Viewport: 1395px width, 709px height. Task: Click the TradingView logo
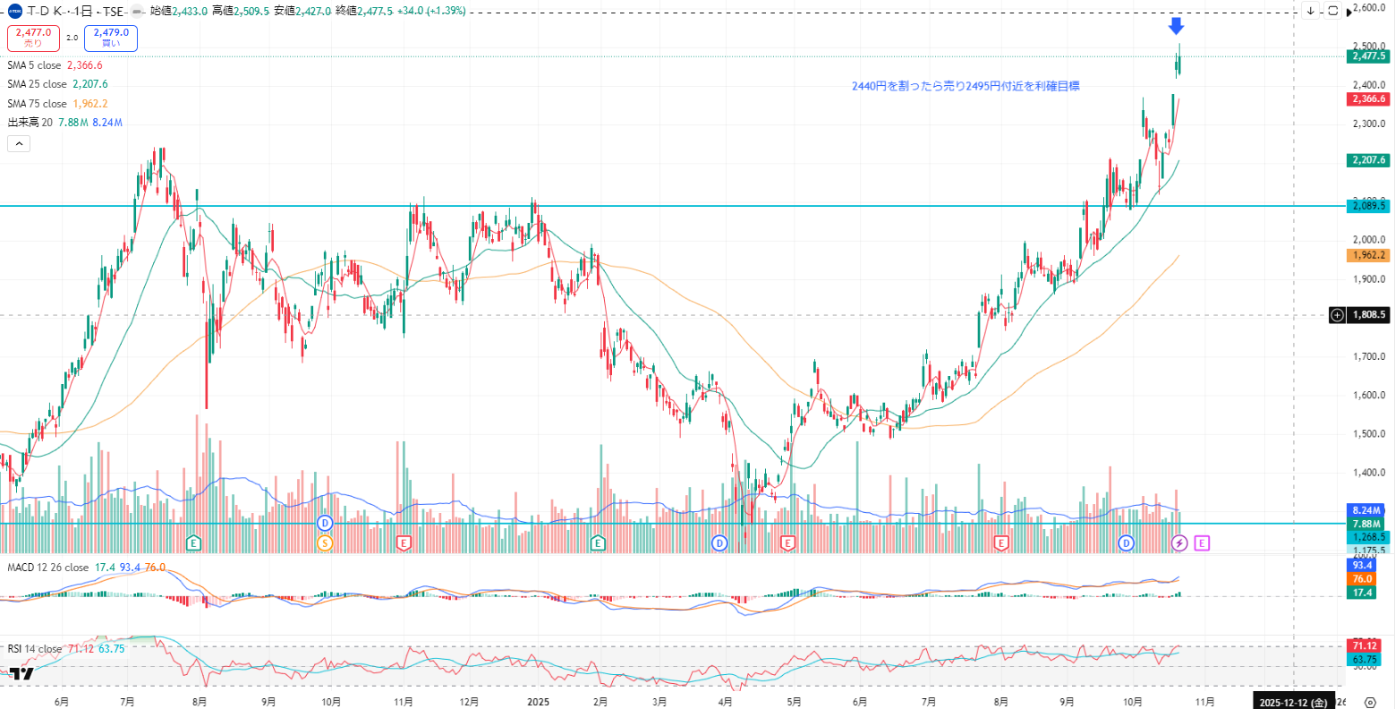tap(21, 674)
